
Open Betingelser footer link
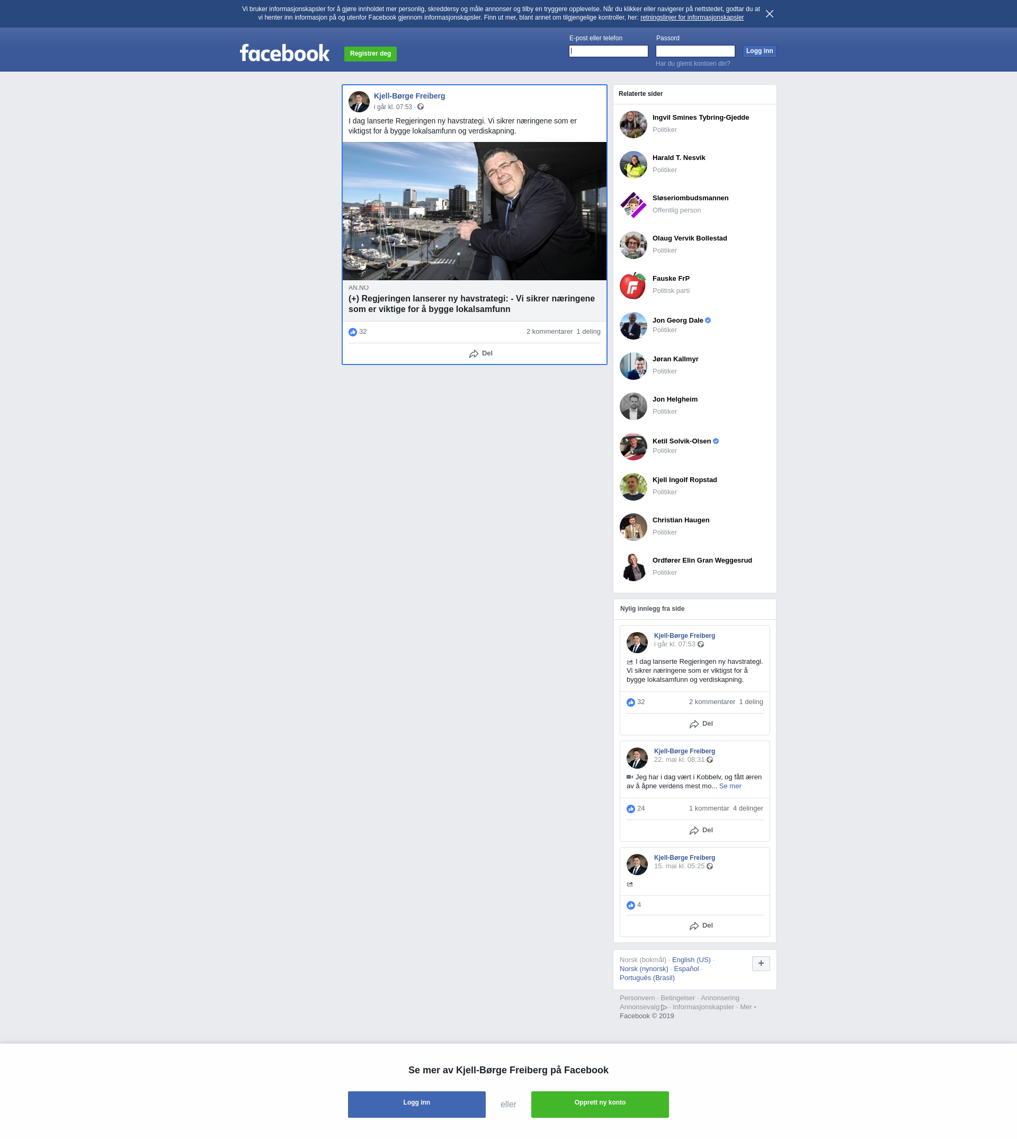677,998
